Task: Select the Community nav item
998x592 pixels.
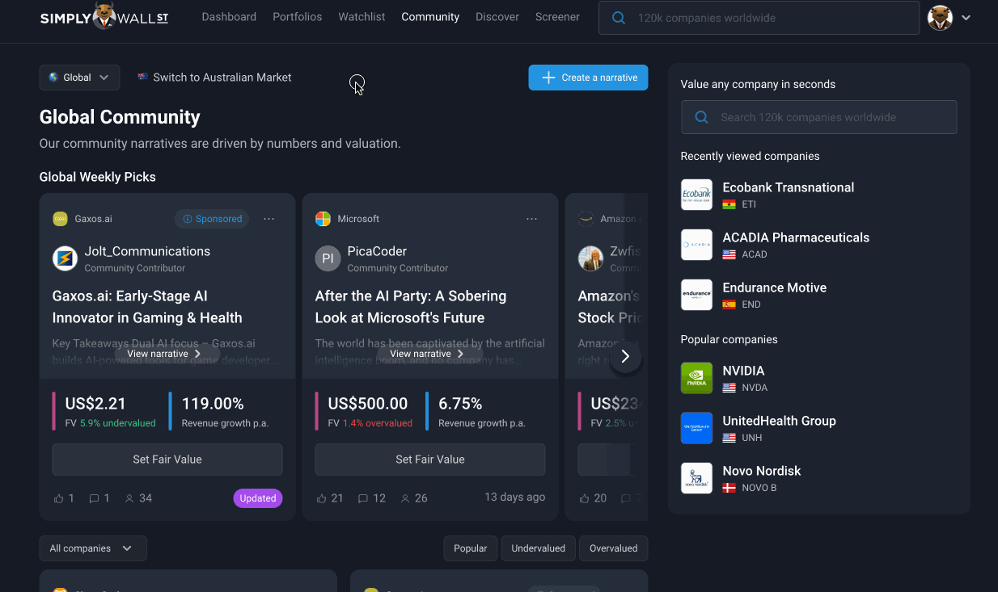Action: click(430, 17)
